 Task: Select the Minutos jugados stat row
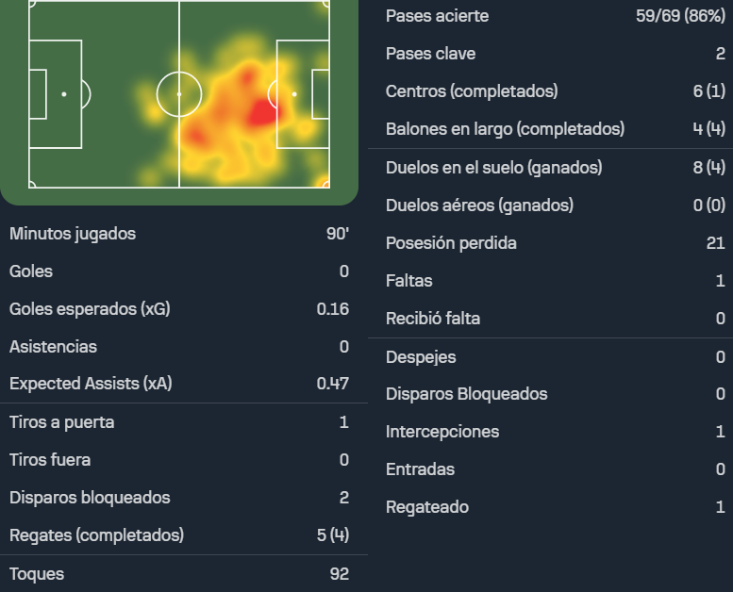click(x=179, y=234)
